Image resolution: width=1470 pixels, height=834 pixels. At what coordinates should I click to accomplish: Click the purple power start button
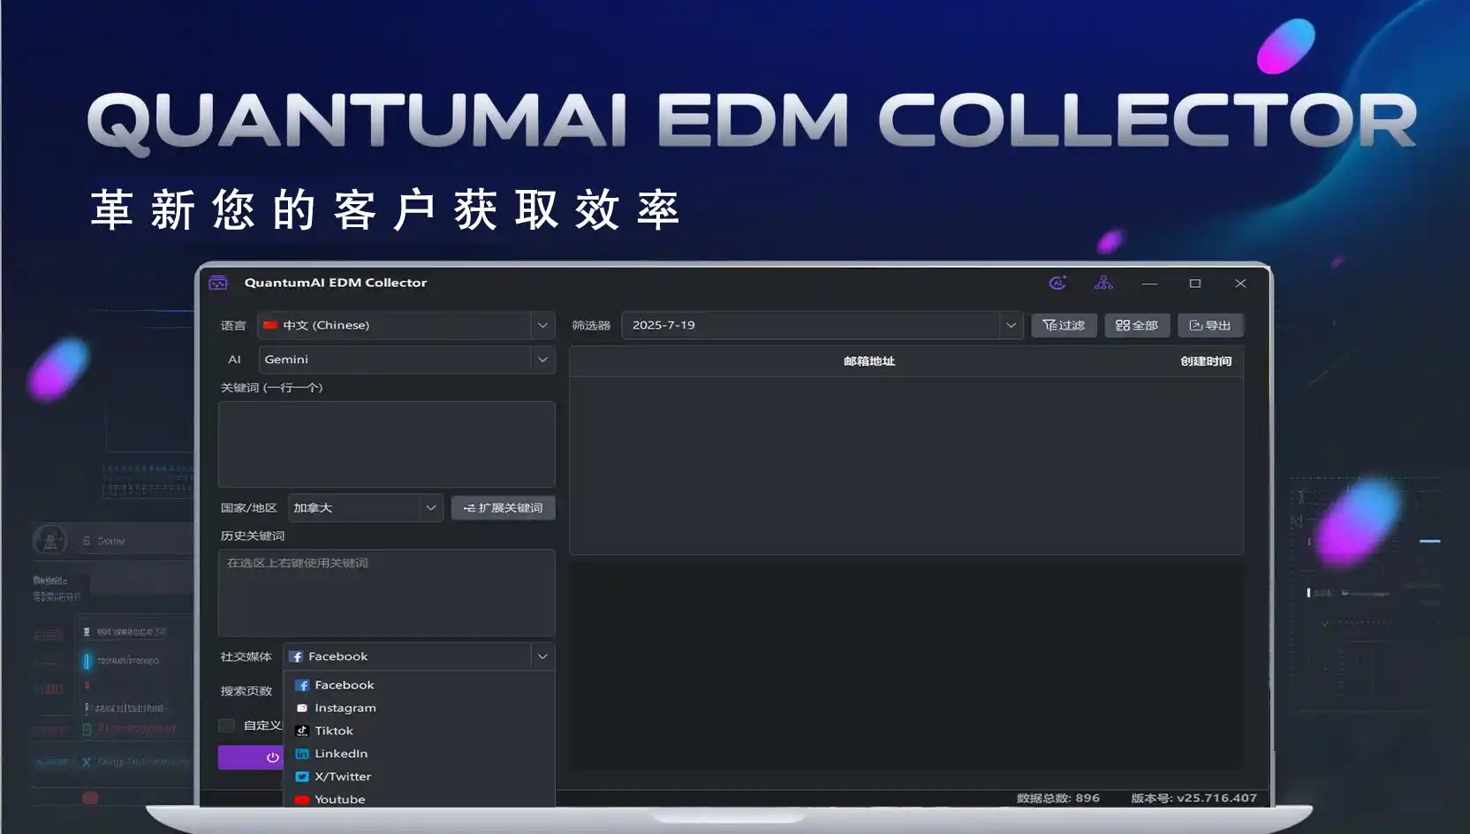pos(251,757)
